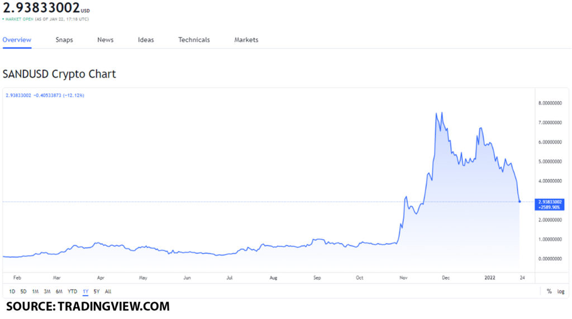
Task: Click the Sep label on time axis
Action: [x=317, y=278]
